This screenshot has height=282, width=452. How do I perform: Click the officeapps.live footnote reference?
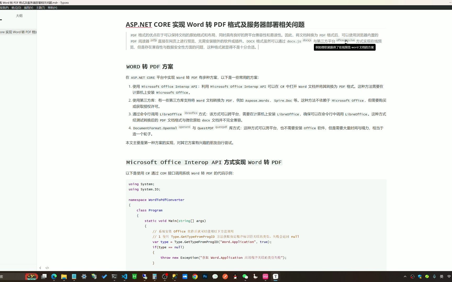pyautogui.click(x=346, y=40)
